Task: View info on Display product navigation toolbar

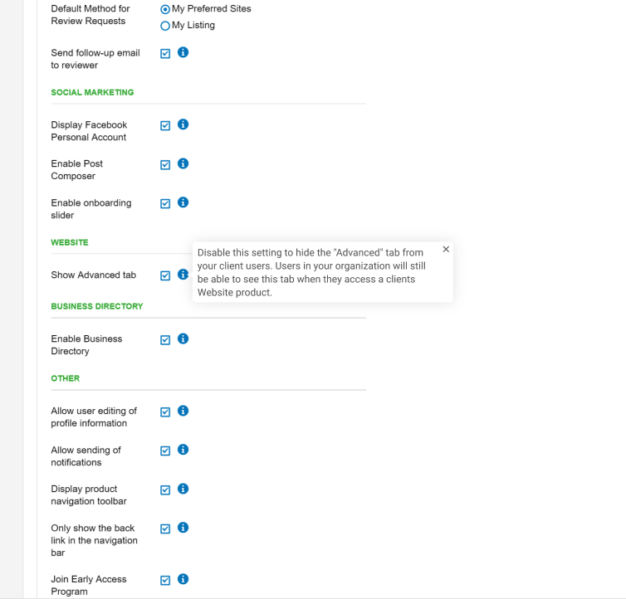Action: click(183, 489)
